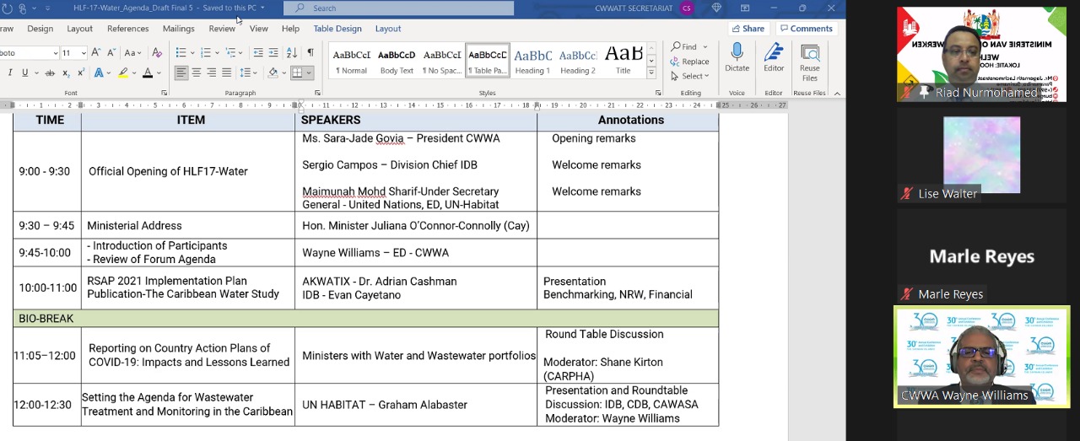Click the Share button
Viewport: 1080px width, 441px height.
click(x=748, y=29)
